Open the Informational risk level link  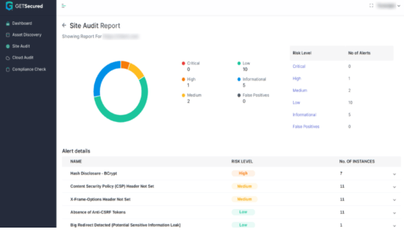(304, 115)
